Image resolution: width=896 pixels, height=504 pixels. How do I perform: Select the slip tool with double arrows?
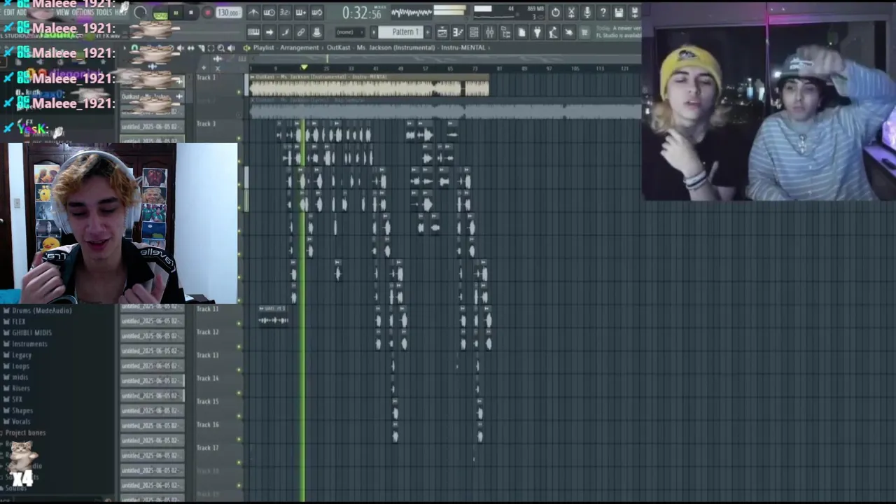(x=191, y=48)
